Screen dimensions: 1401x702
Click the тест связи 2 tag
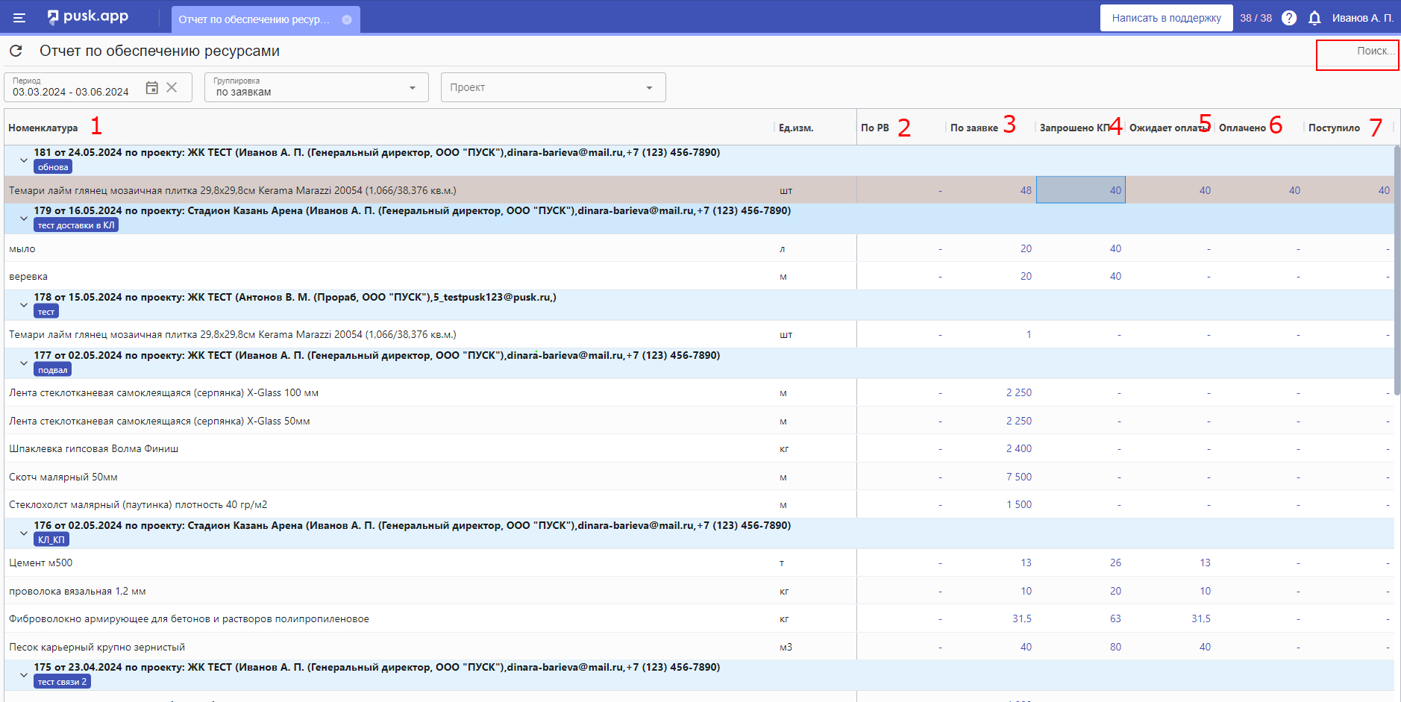[62, 682]
